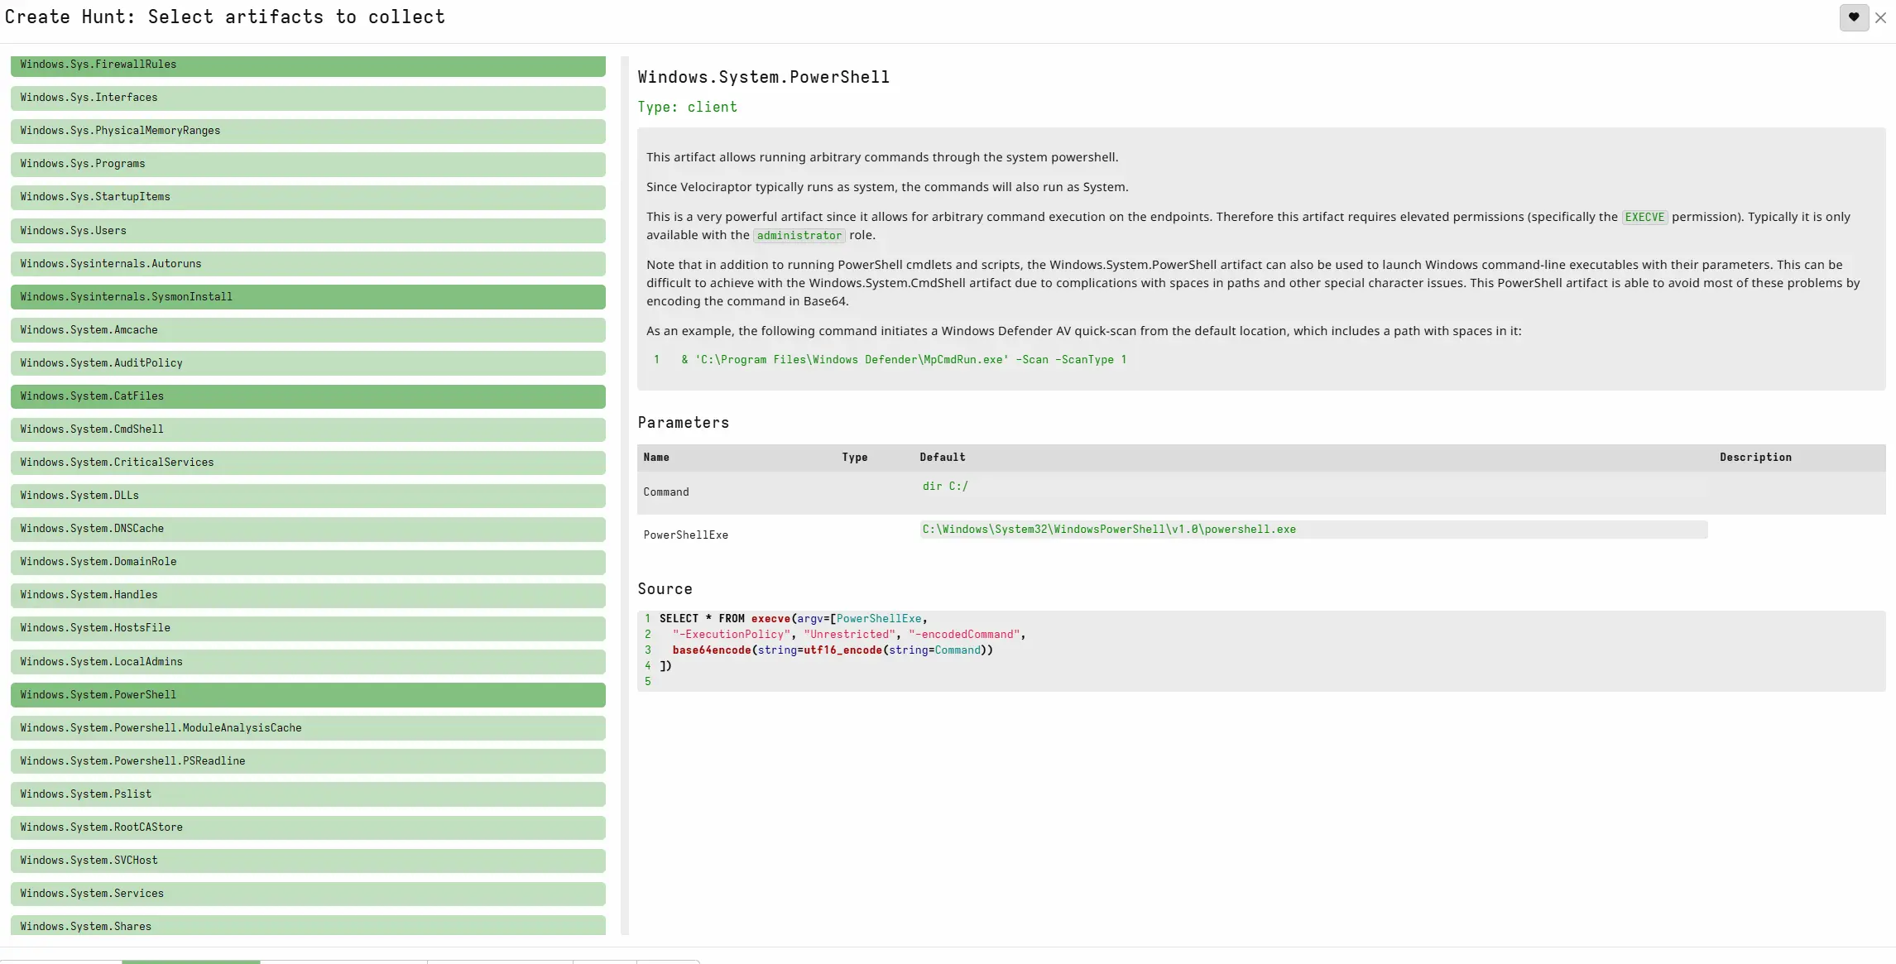Screen dimensions: 1896x964
Task: Select Windows.Sys.StartupItems artifact
Action: click(x=308, y=197)
